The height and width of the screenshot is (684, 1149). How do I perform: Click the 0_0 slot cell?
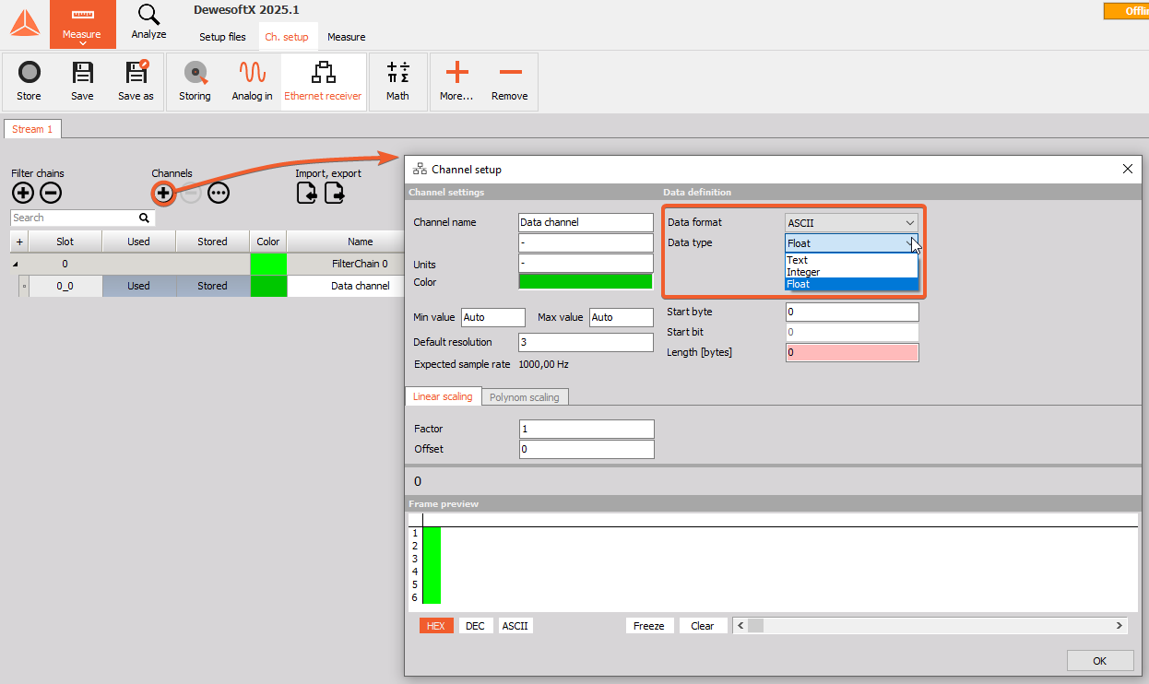(x=65, y=286)
